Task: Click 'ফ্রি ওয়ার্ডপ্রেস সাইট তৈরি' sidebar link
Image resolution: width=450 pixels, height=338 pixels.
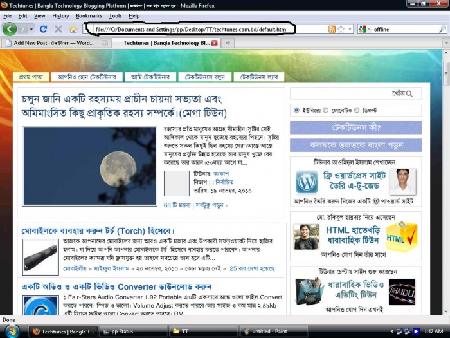Action: tap(354, 180)
